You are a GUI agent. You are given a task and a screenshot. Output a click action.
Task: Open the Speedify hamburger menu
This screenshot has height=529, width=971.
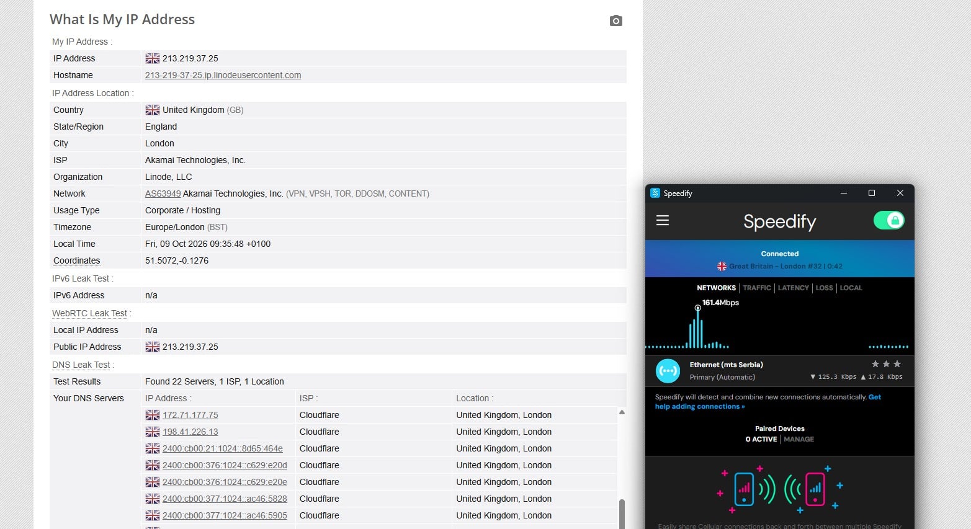tap(663, 220)
